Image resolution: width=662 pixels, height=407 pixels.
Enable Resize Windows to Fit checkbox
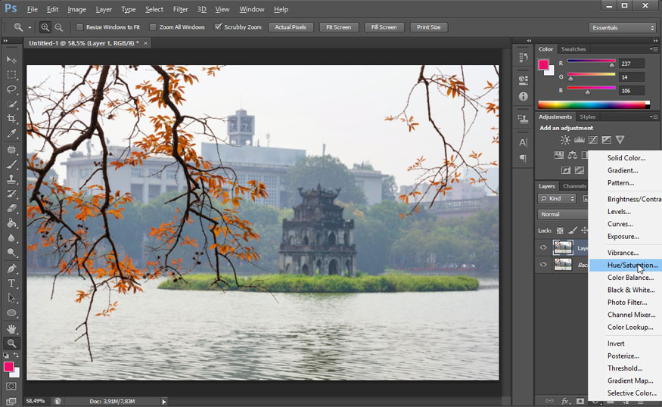80,27
